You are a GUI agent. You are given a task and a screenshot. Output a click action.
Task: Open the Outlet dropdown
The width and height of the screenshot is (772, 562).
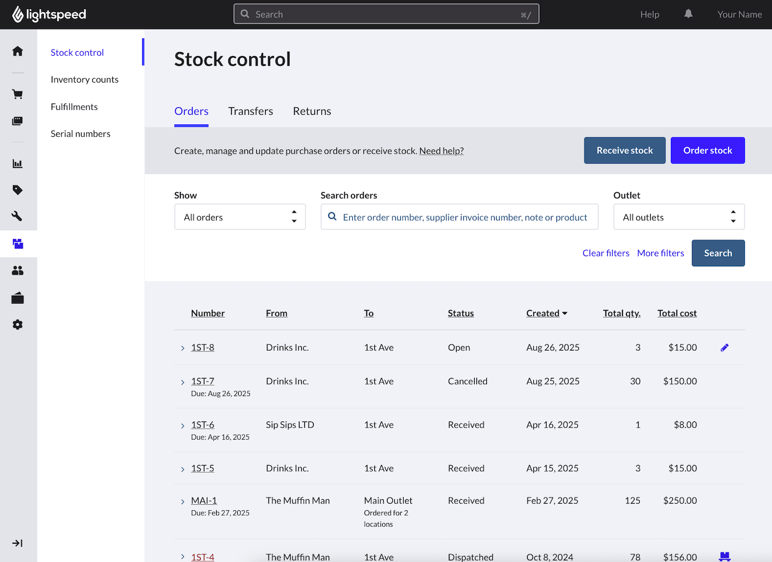(x=678, y=217)
